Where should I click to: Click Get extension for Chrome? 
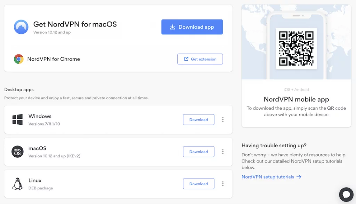point(200,59)
